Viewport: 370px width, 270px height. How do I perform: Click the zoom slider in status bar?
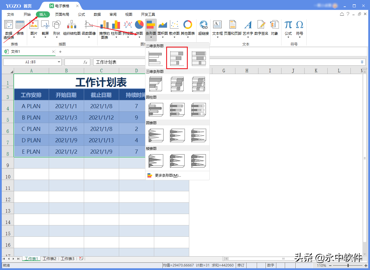click(x=348, y=266)
